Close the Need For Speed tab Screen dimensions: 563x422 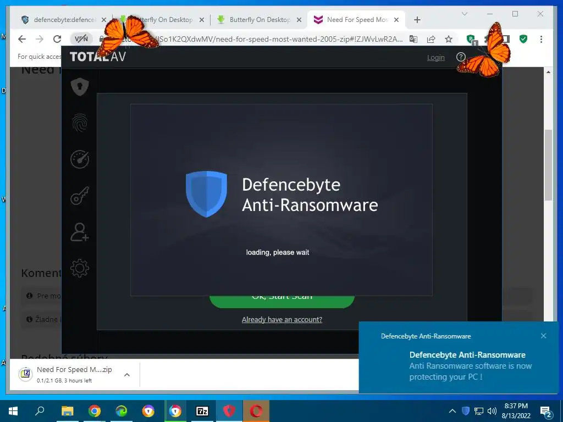[x=396, y=20]
